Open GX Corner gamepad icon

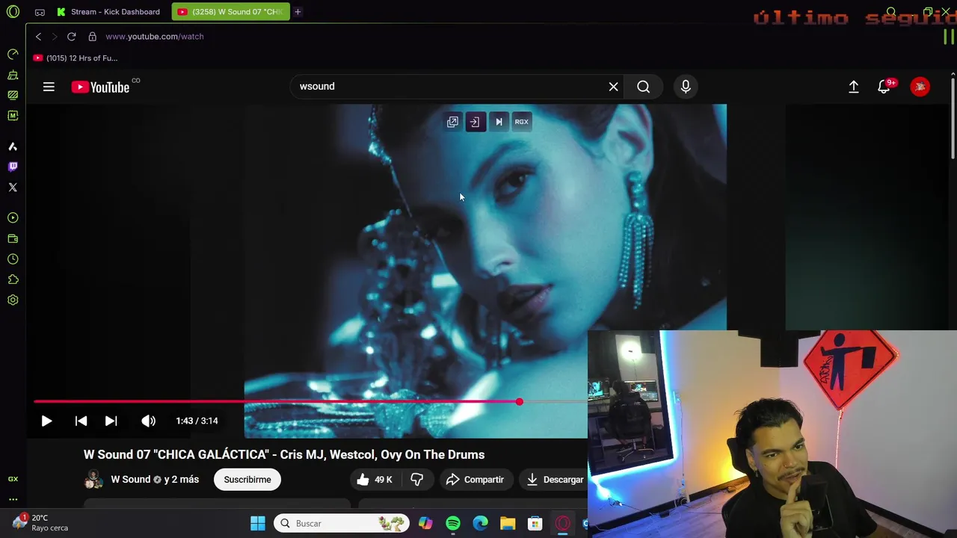tap(40, 12)
